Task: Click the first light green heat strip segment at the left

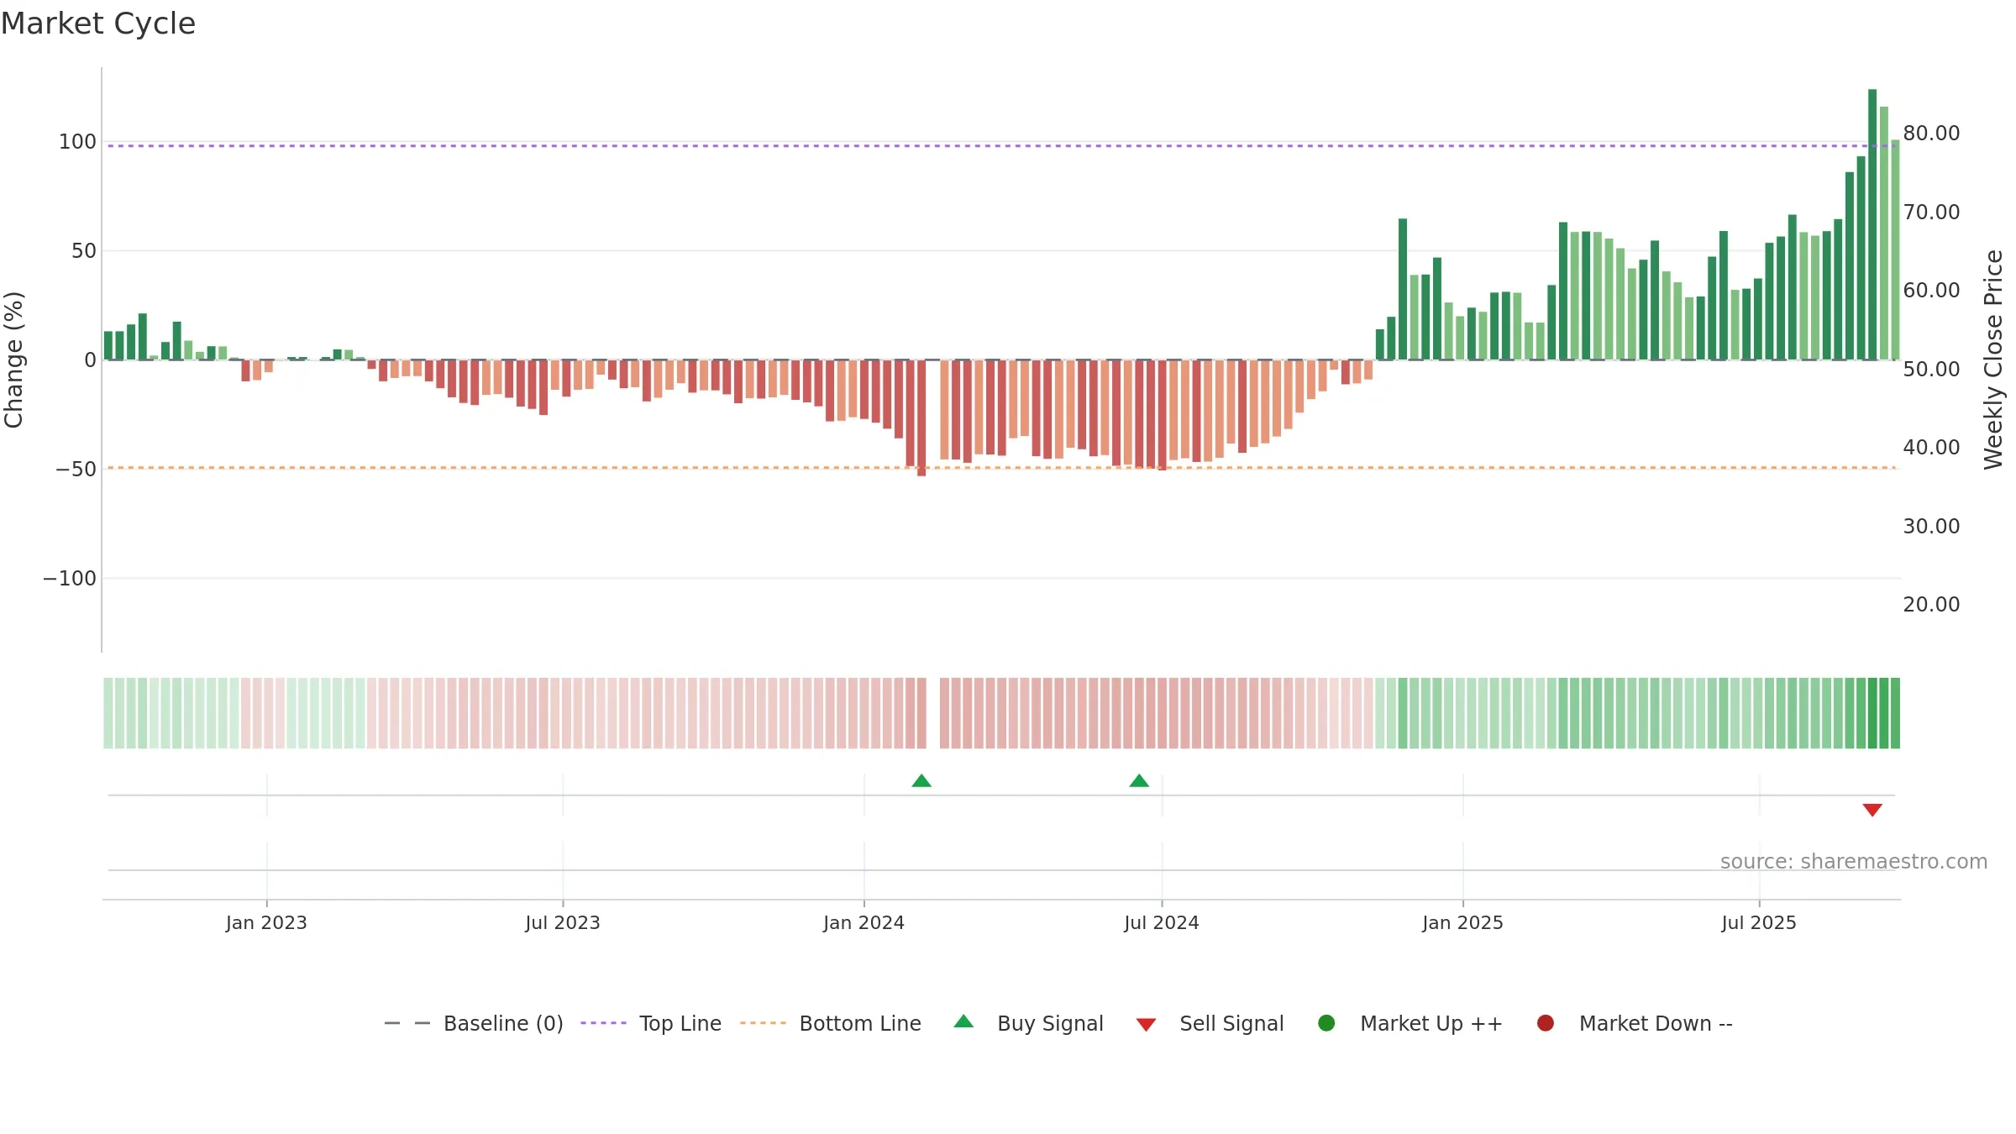Action: (x=108, y=713)
